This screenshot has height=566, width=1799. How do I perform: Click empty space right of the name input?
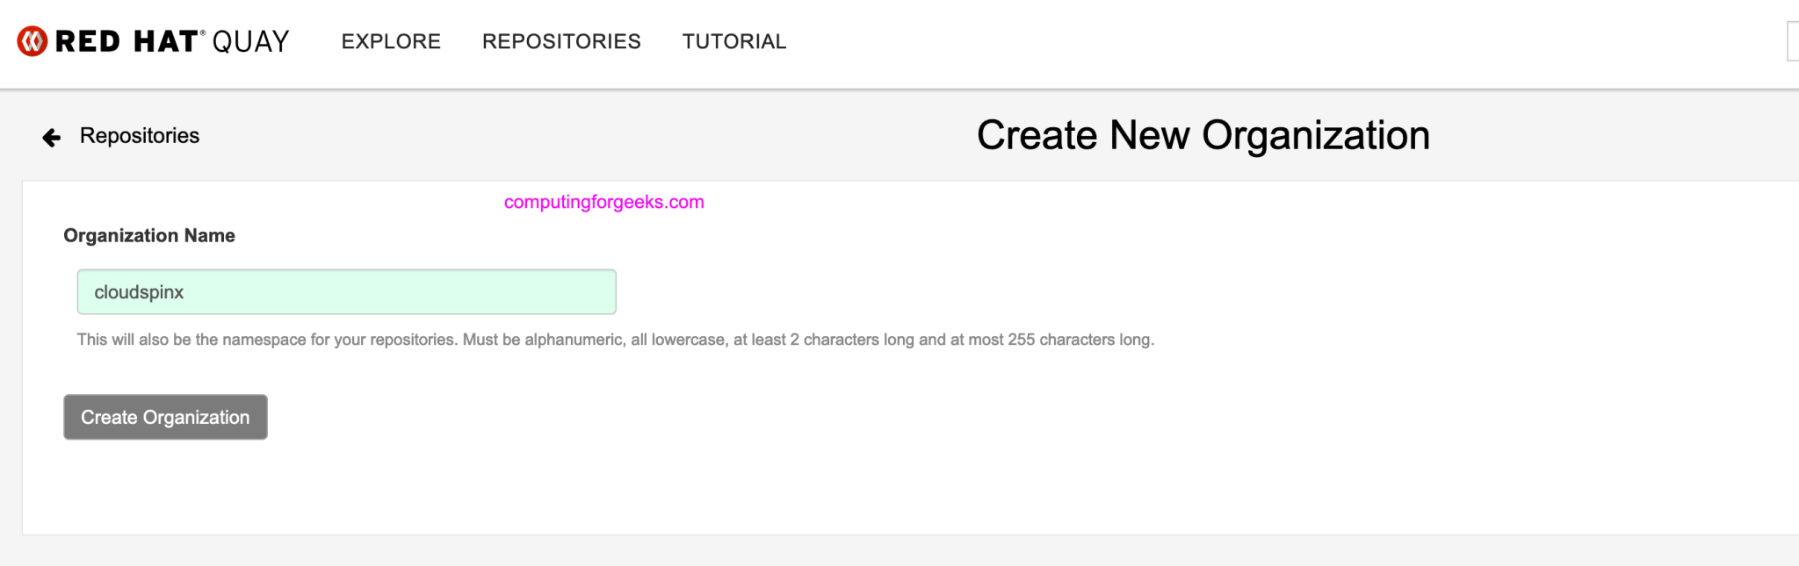point(966,292)
